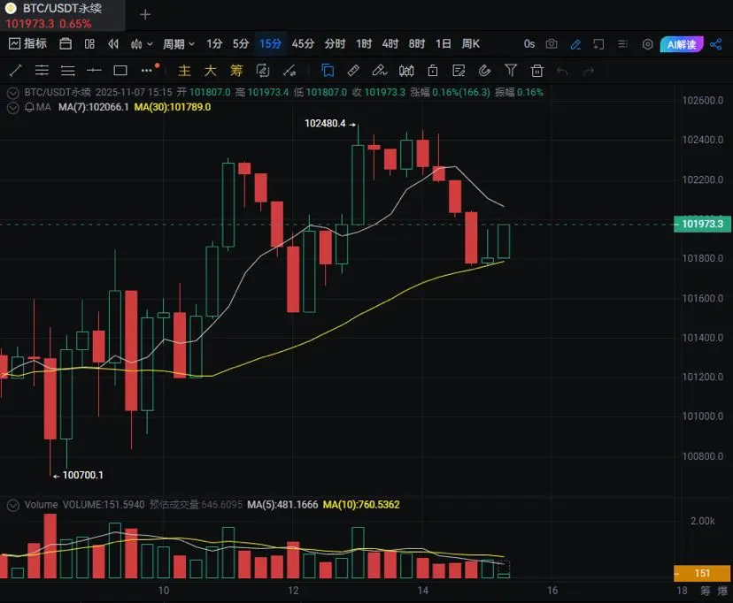Viewport: 733px width, 603px height.
Task: Collapse the Volume panel chevron
Action: tap(13, 505)
